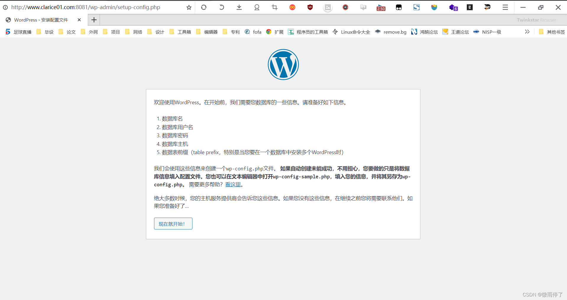The height and width of the screenshot is (300, 567).
Task: Click the greyed-out folder download extension icon
Action: pos(363,7)
